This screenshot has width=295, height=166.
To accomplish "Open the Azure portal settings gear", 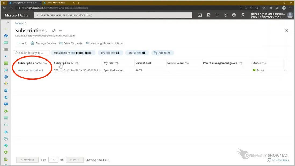I will [225, 15].
